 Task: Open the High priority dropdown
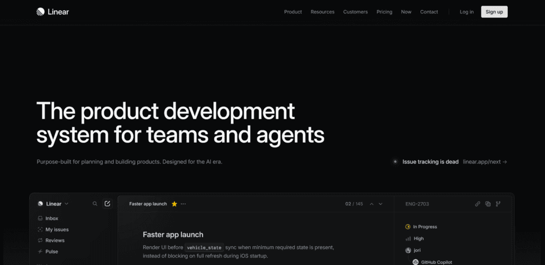click(x=415, y=238)
